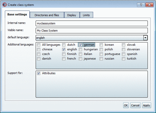
Task: Switch to Directories and files tab
Action: (x=47, y=15)
